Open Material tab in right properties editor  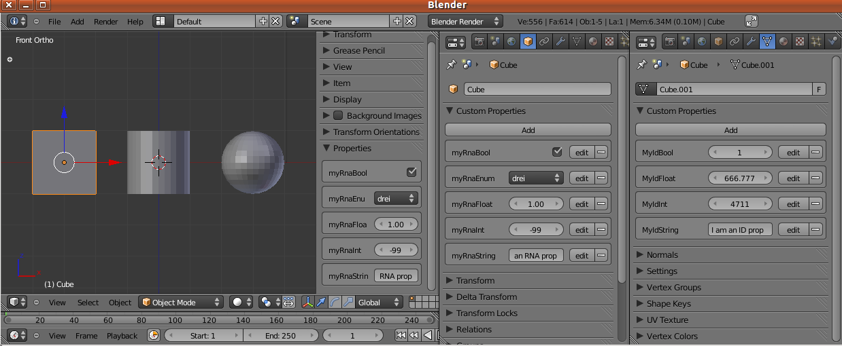(x=784, y=42)
